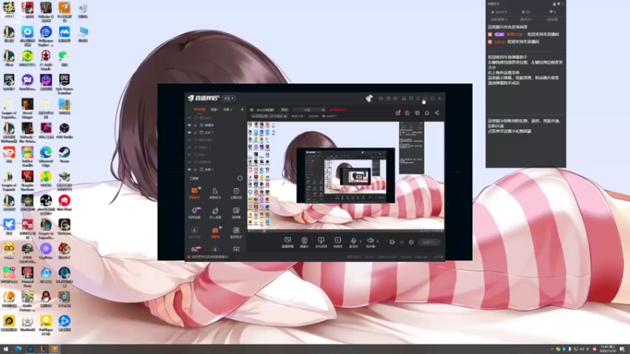Open OBS Studio desktop shortcut

coord(65,131)
